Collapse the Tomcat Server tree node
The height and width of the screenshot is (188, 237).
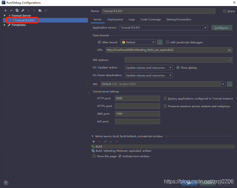(x=4, y=16)
